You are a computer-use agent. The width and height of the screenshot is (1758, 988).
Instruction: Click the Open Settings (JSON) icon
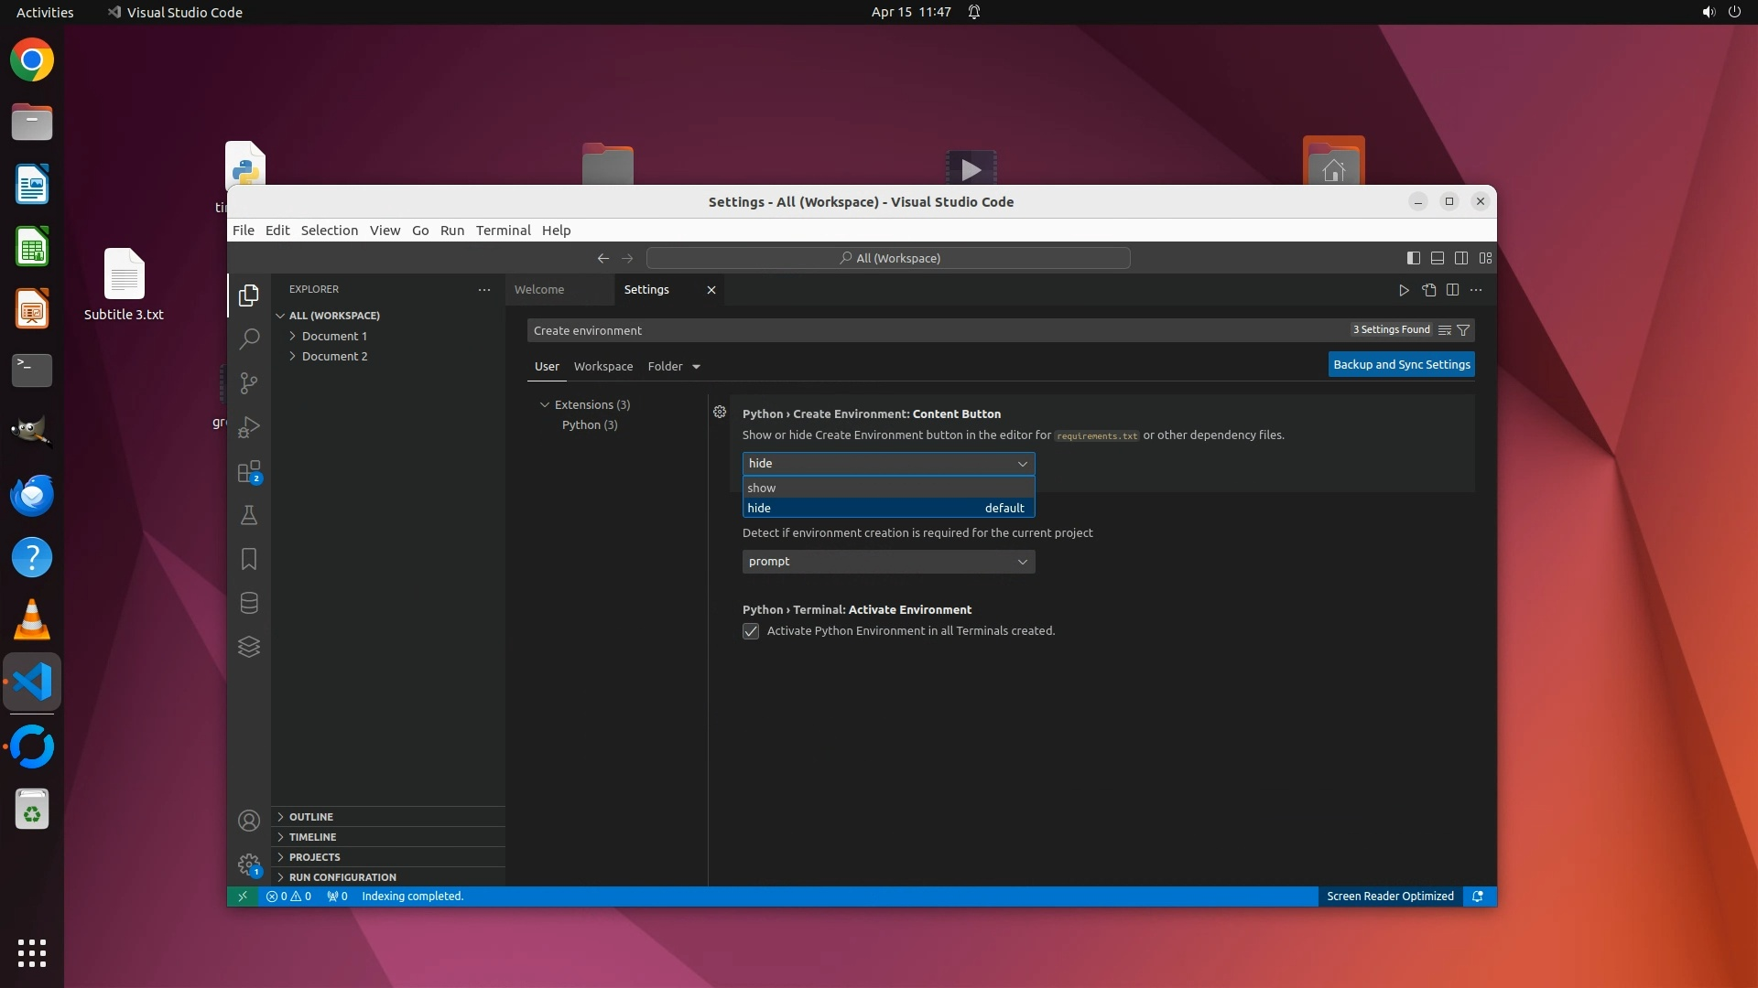[x=1428, y=290]
